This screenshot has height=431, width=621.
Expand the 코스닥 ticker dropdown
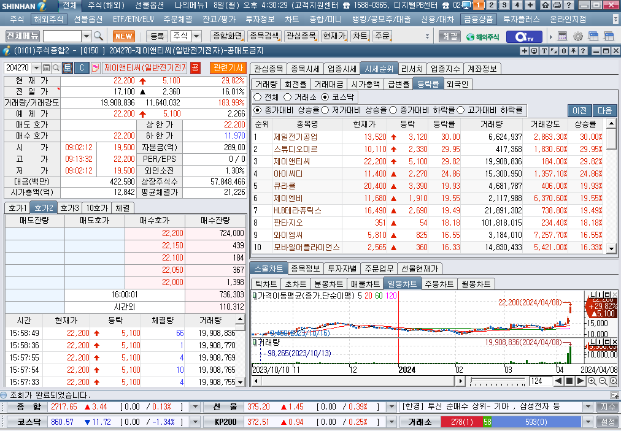coord(195,422)
